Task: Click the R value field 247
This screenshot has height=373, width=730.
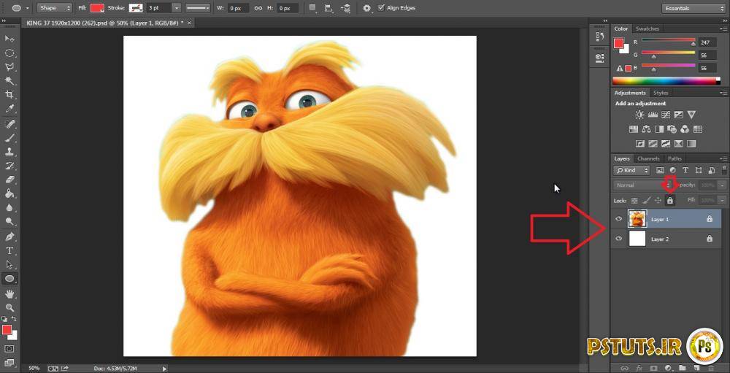Action: [x=707, y=42]
